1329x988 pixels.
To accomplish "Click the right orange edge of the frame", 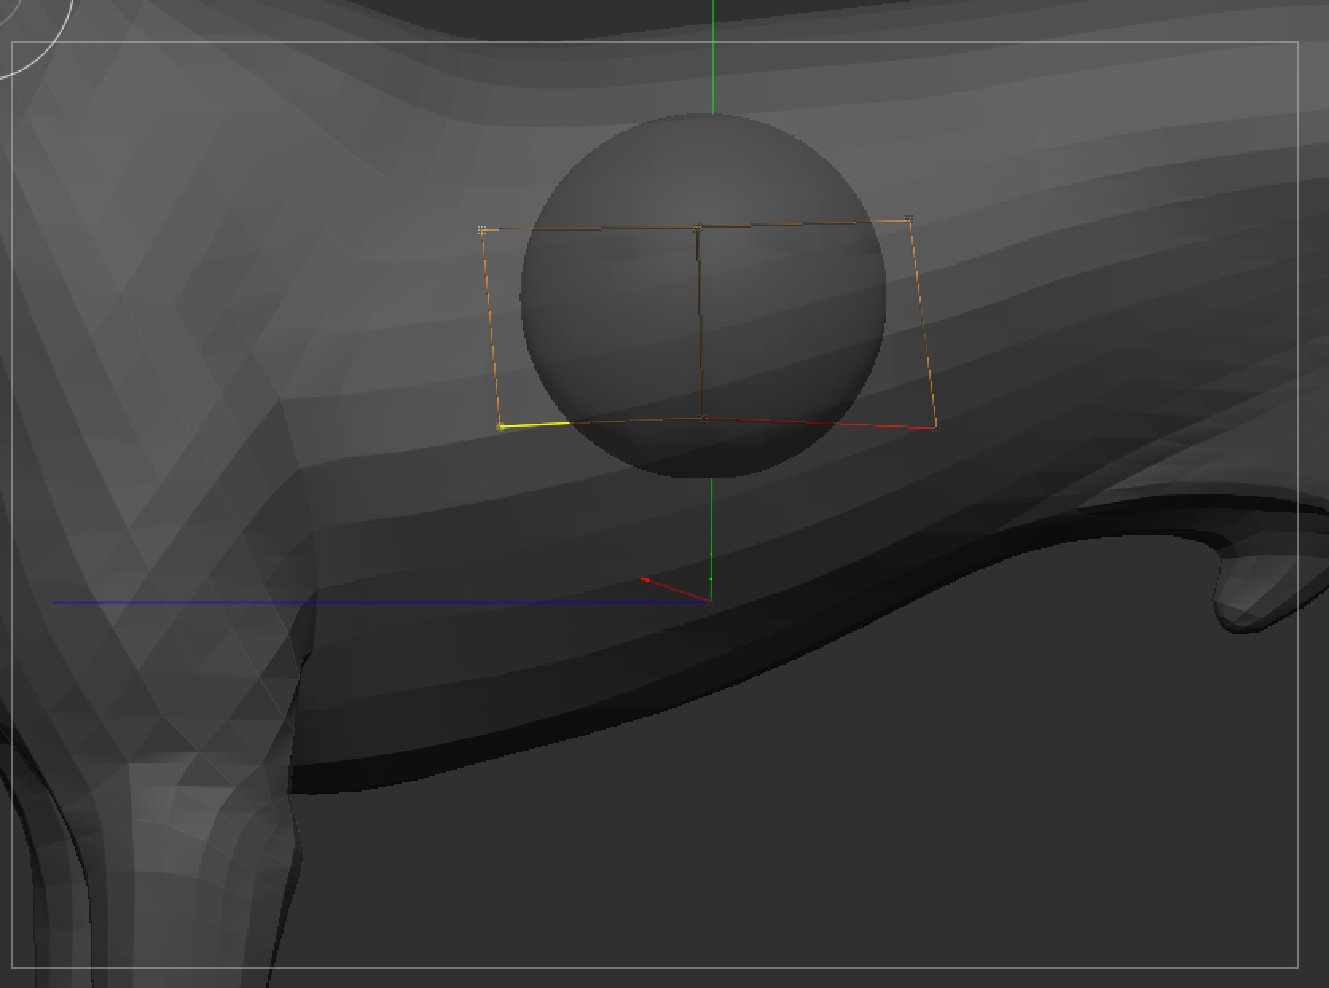I will (923, 323).
